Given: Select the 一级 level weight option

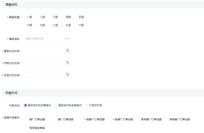Looking at the screenshot, I should point(29,17).
